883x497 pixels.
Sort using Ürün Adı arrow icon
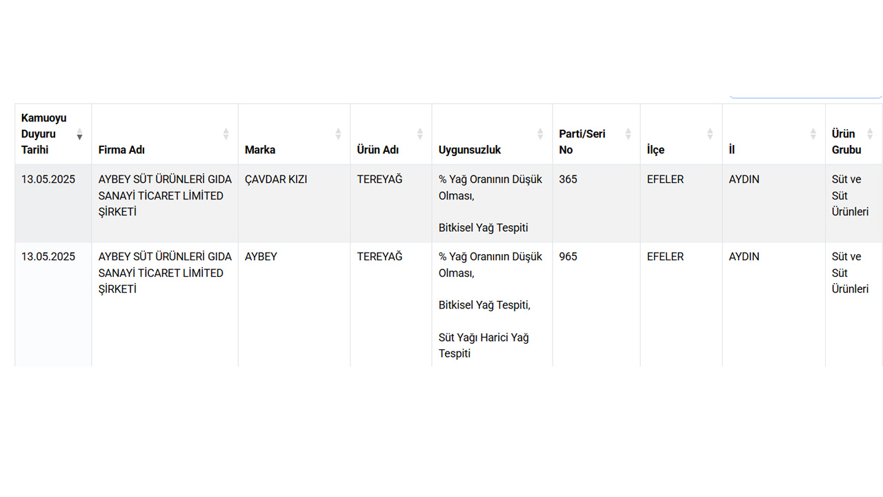[419, 134]
